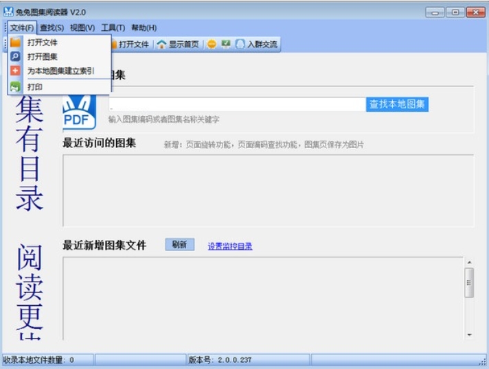Click the rabbit PDF logo
The width and height of the screenshot is (489, 369).
coord(80,112)
